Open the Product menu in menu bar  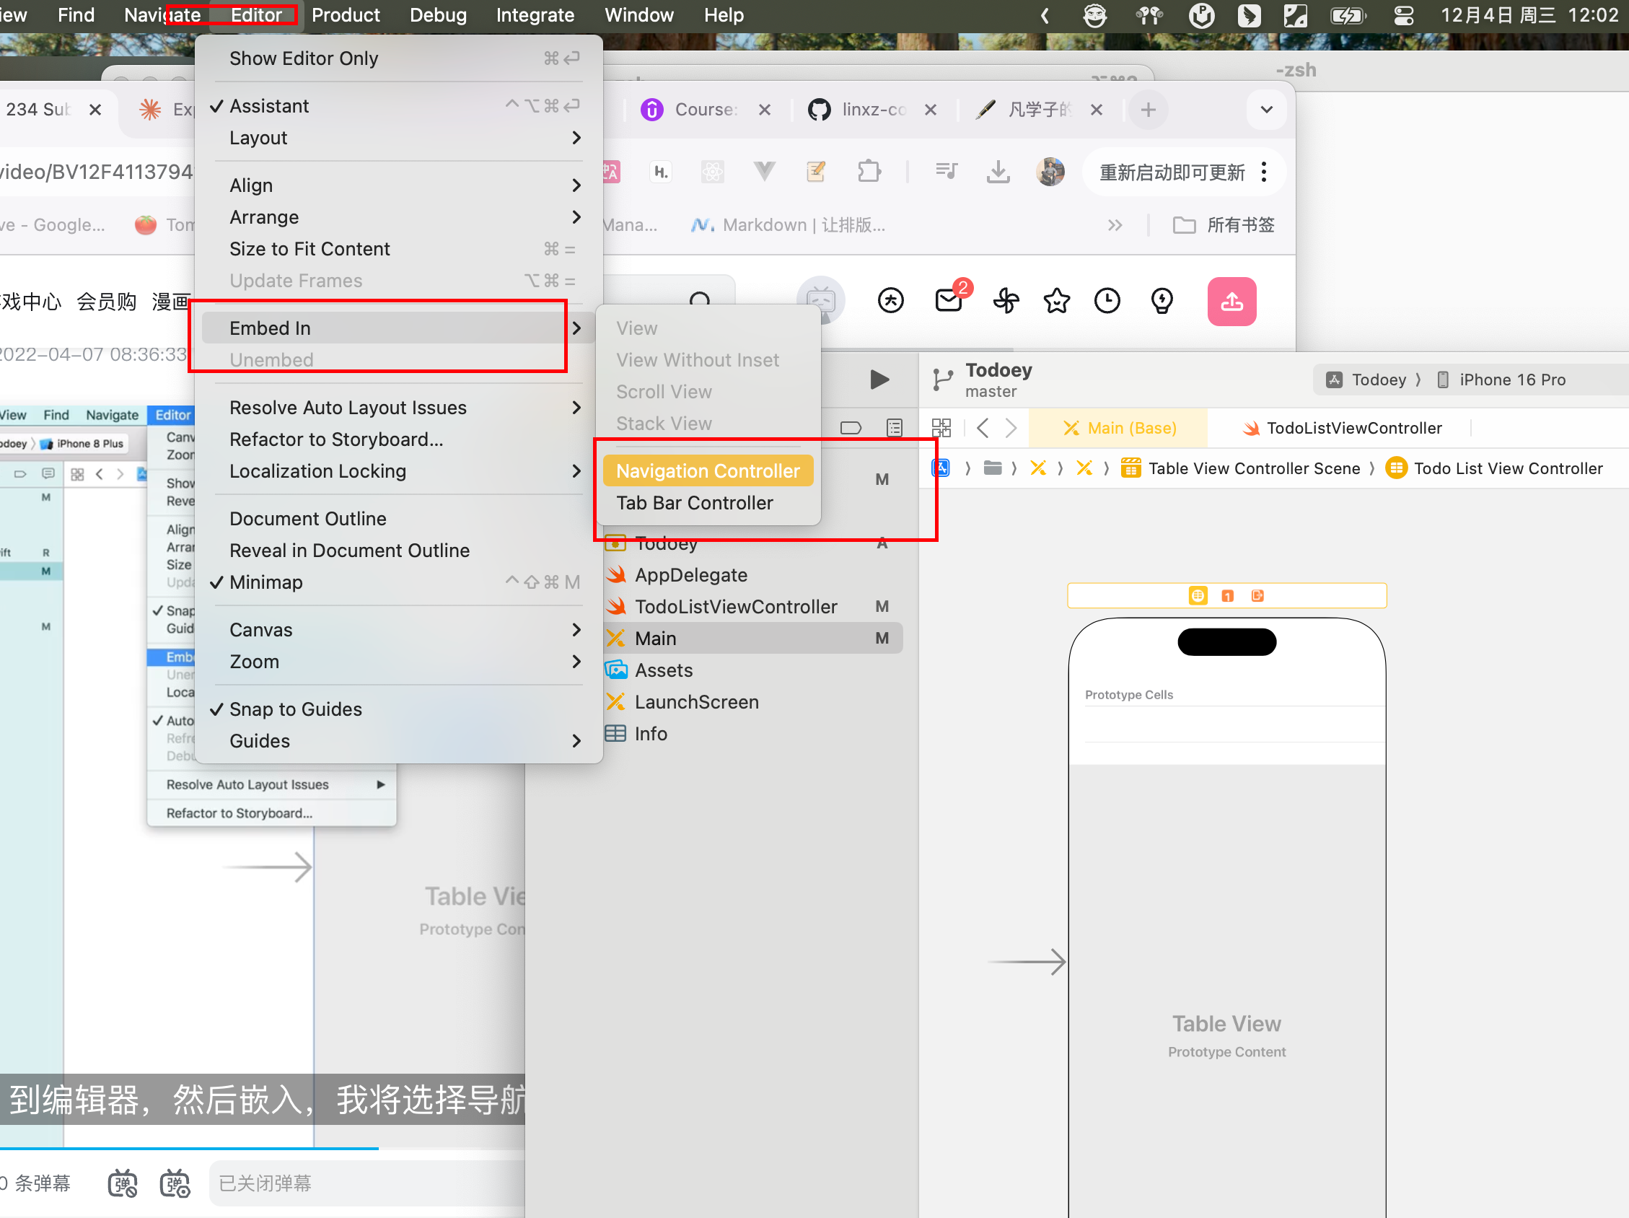coord(346,14)
